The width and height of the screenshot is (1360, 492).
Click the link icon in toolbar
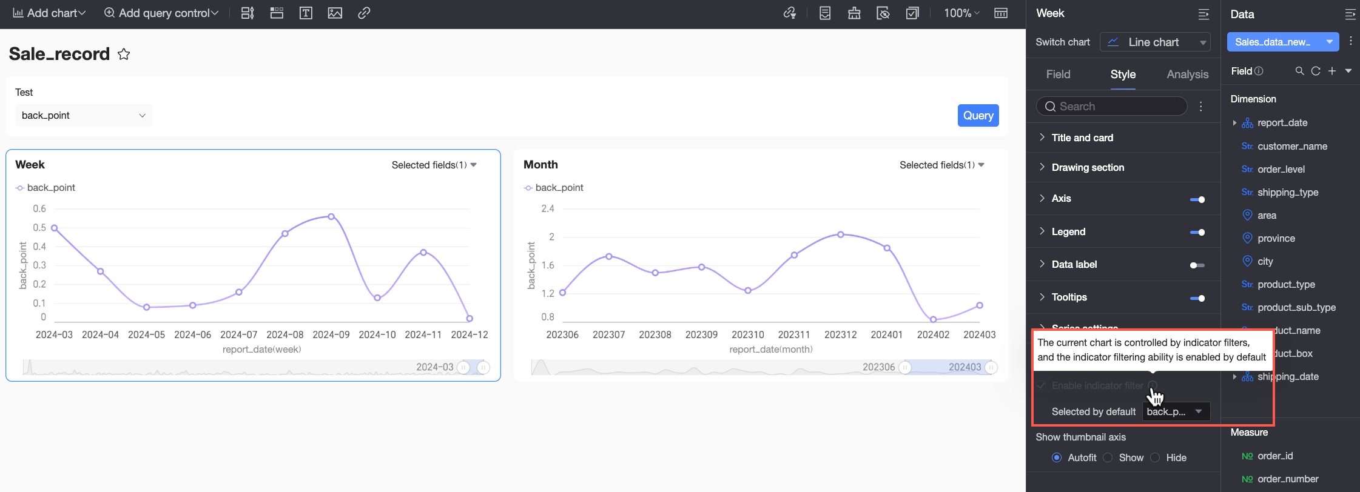pos(364,13)
